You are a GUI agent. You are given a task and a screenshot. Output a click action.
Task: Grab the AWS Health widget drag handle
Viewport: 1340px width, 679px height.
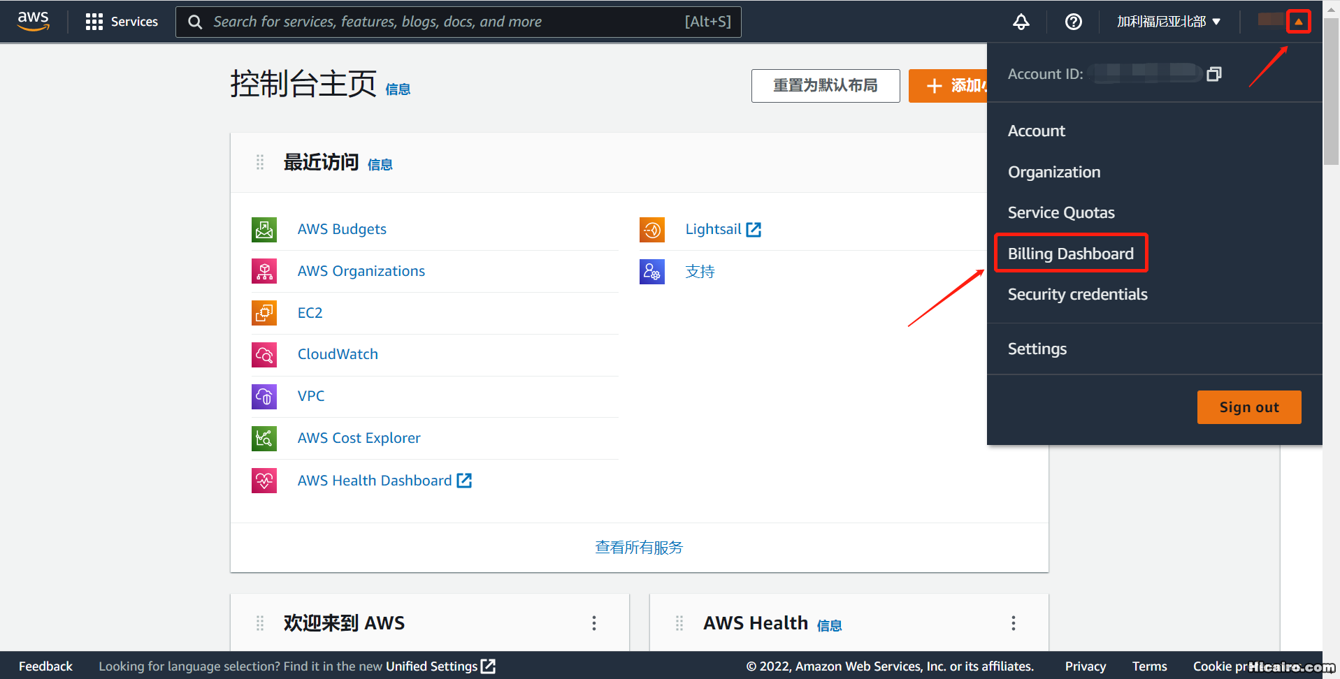679,623
